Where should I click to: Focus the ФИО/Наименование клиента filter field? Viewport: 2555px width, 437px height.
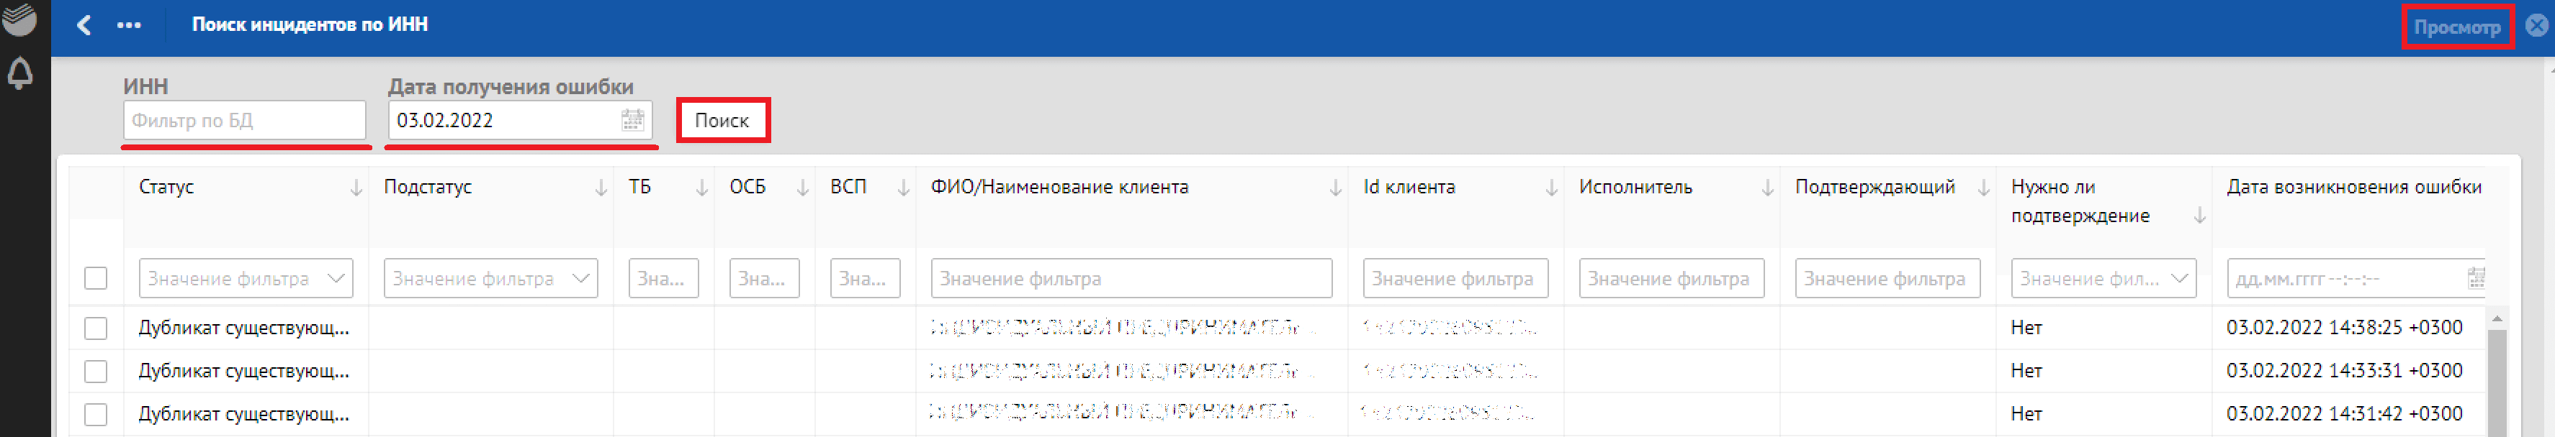1131,278
